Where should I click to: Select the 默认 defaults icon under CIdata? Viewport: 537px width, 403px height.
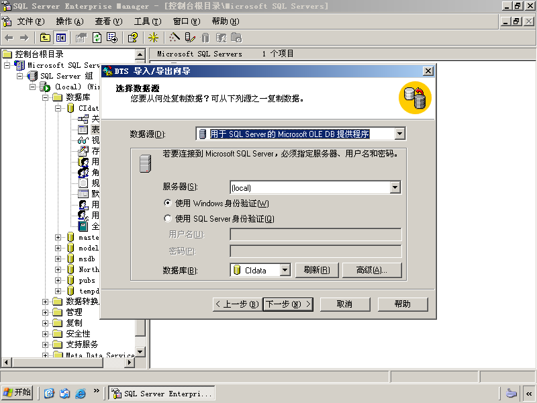pos(83,194)
